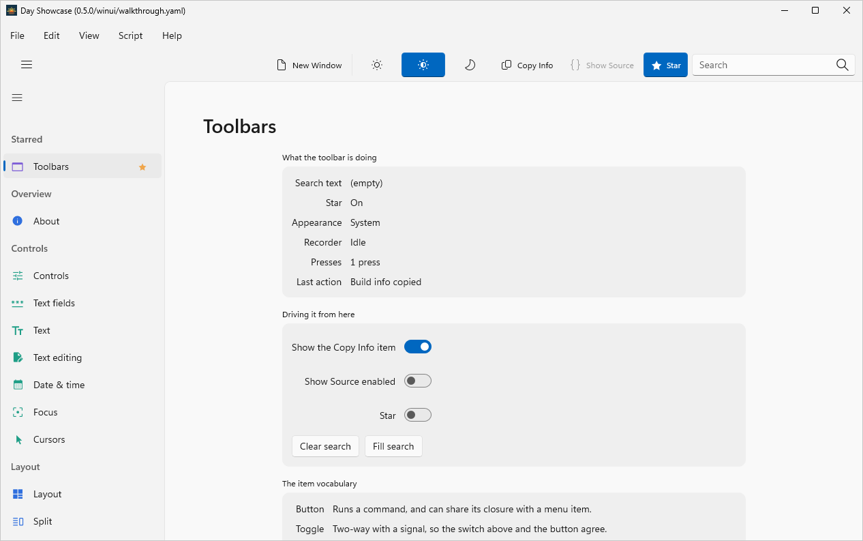Navigate to the Focus page
Viewport: 863px width, 541px height.
coord(82,412)
